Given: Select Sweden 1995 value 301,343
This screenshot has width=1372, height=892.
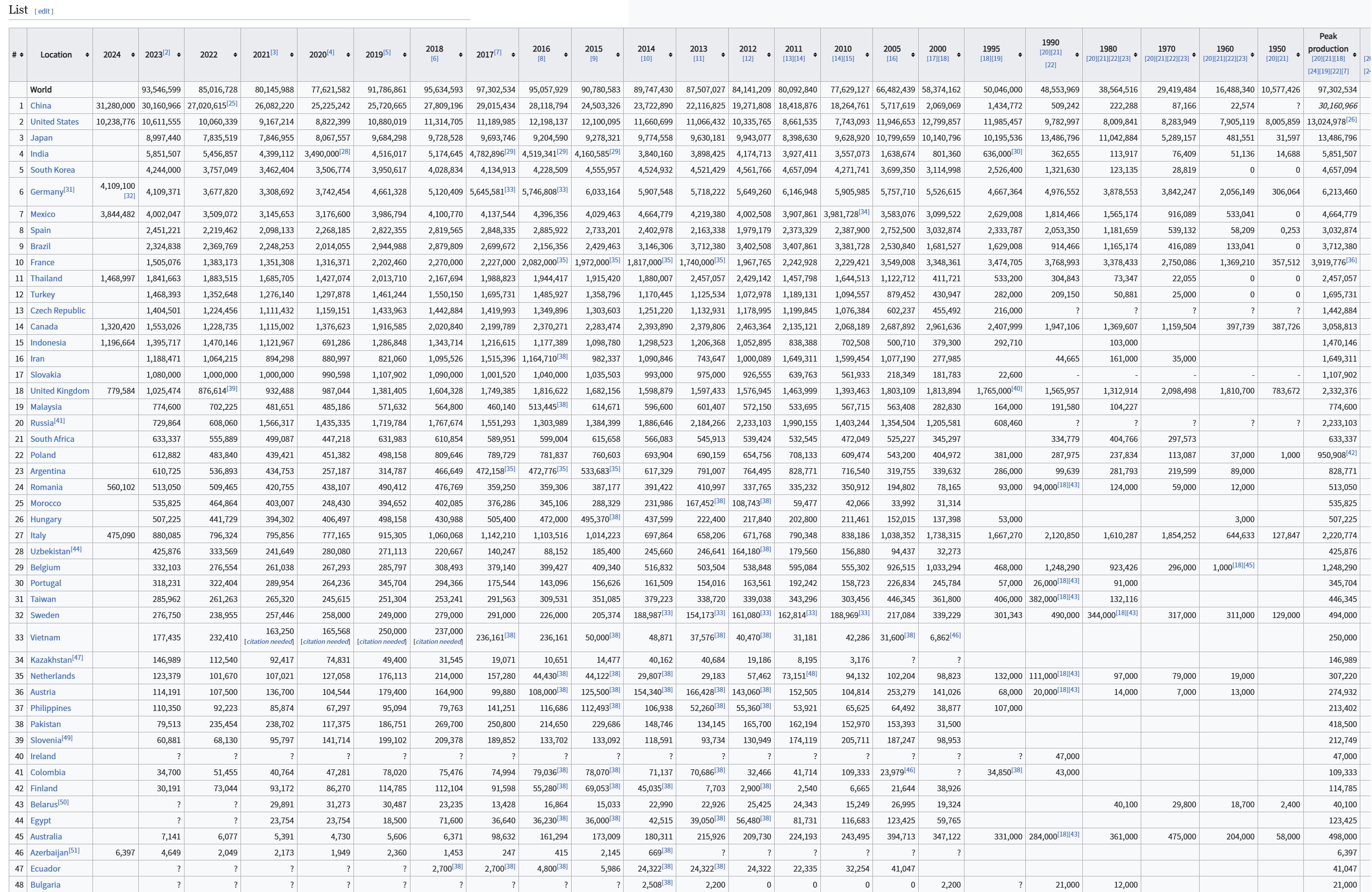Looking at the screenshot, I should click(1008, 616).
